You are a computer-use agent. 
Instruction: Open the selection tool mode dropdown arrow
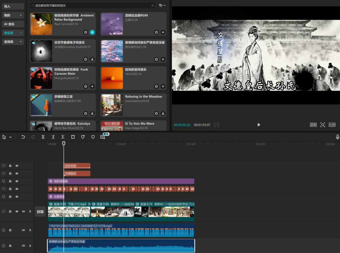[x=10, y=137]
